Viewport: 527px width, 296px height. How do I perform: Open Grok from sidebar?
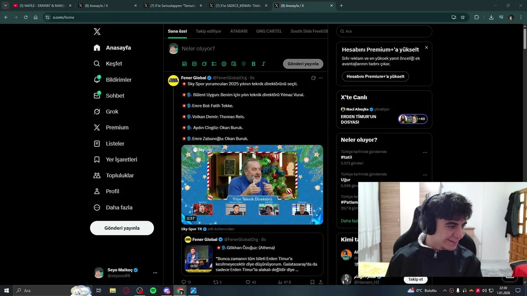pyautogui.click(x=106, y=111)
